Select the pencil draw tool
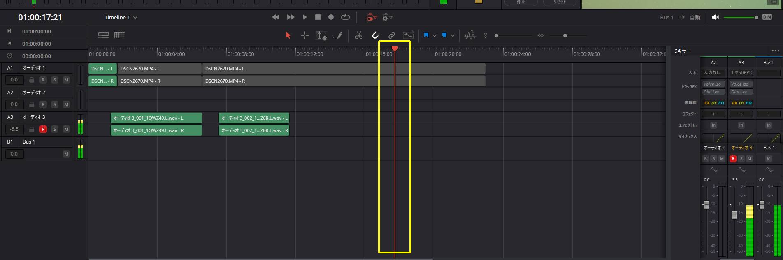The width and height of the screenshot is (783, 260). click(x=337, y=35)
